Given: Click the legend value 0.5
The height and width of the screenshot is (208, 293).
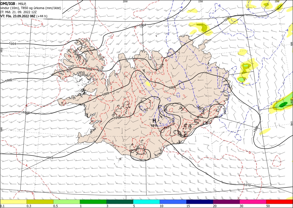Looking at the screenshot, I should coord(55,206).
